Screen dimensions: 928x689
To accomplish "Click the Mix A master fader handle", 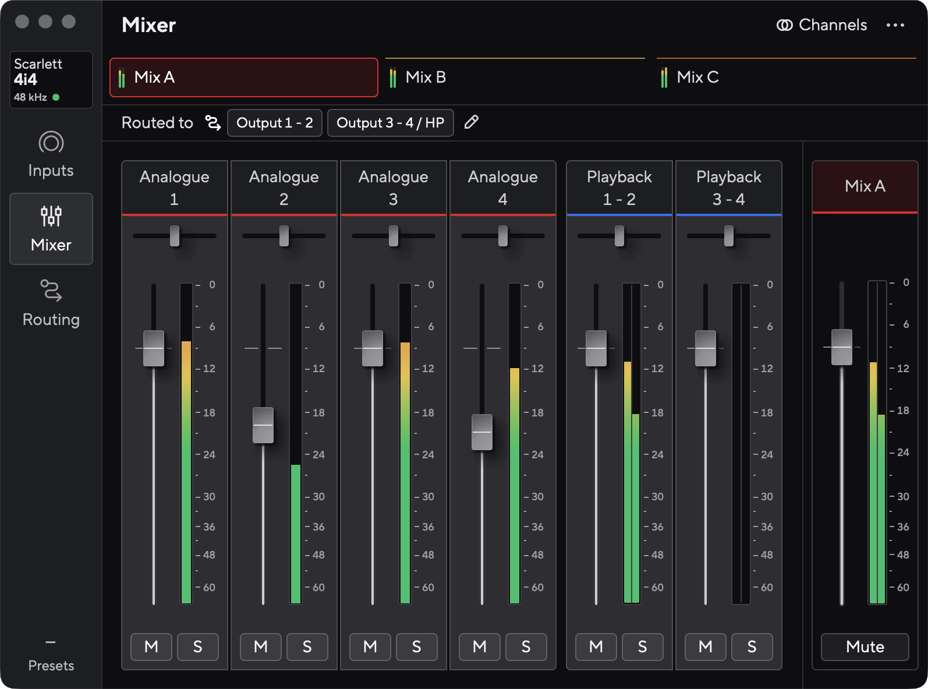I will coord(842,347).
